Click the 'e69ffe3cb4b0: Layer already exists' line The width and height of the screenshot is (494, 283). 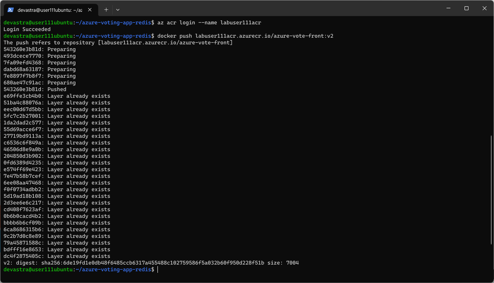click(57, 96)
